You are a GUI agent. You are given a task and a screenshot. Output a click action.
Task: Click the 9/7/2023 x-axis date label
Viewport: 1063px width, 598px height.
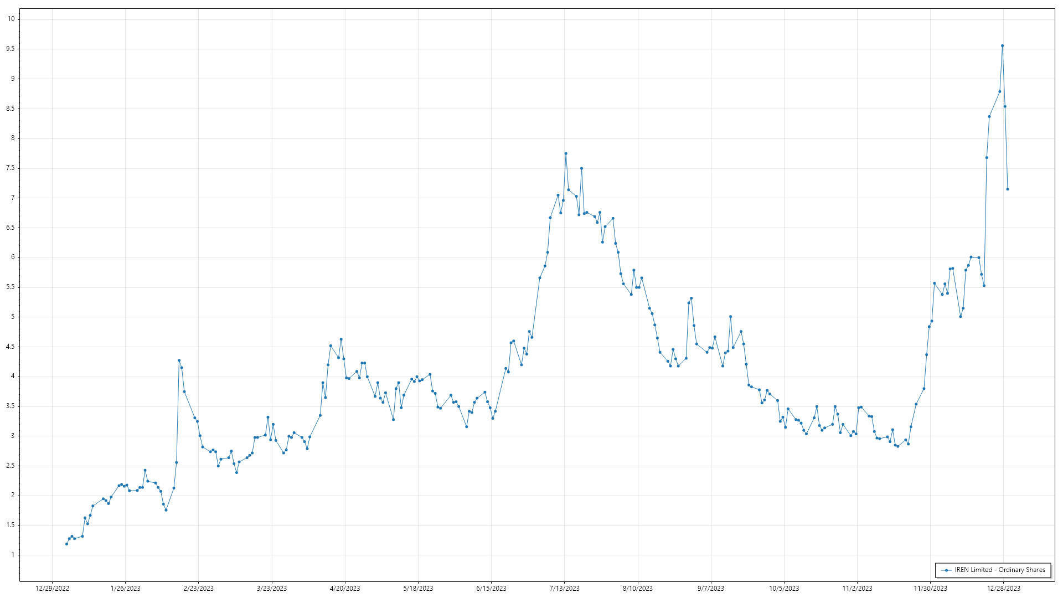click(711, 589)
